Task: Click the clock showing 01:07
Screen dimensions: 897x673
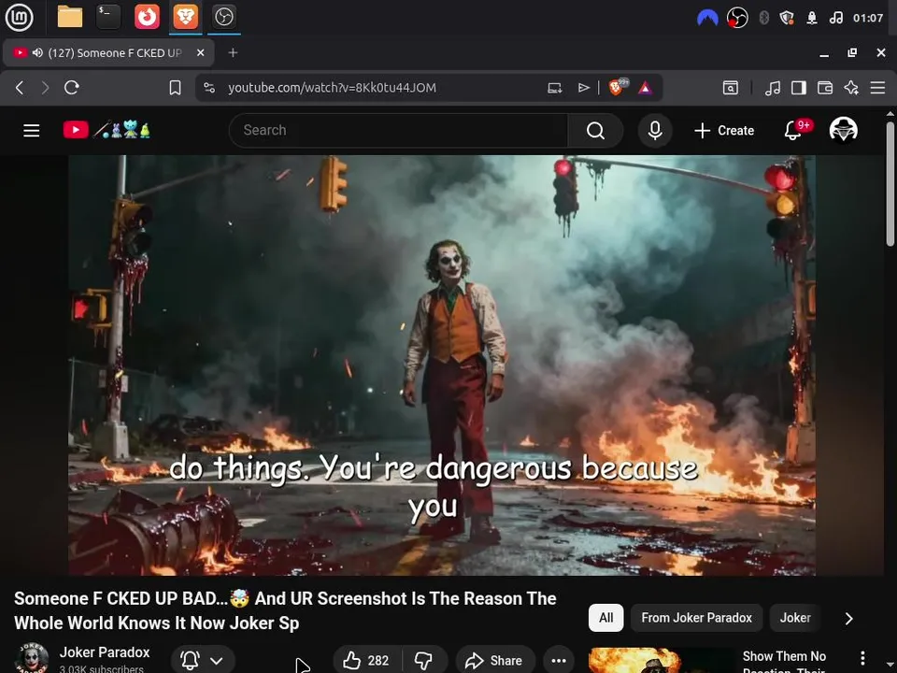Action: point(867,19)
